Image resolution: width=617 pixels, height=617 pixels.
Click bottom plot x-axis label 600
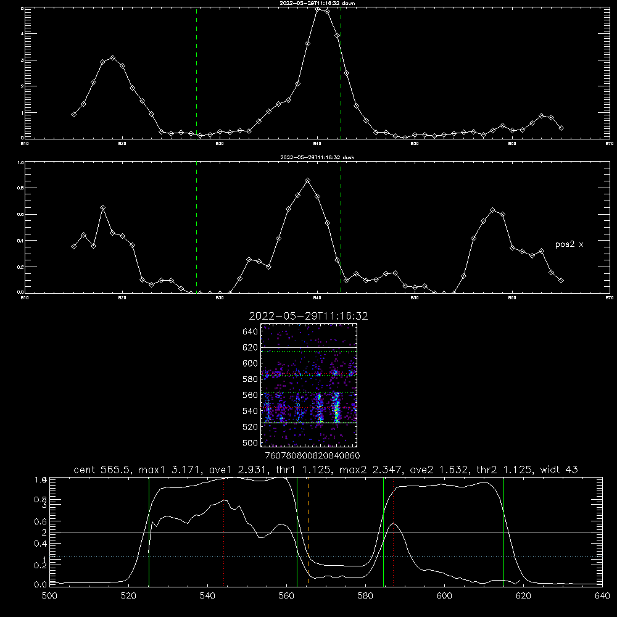(x=444, y=596)
